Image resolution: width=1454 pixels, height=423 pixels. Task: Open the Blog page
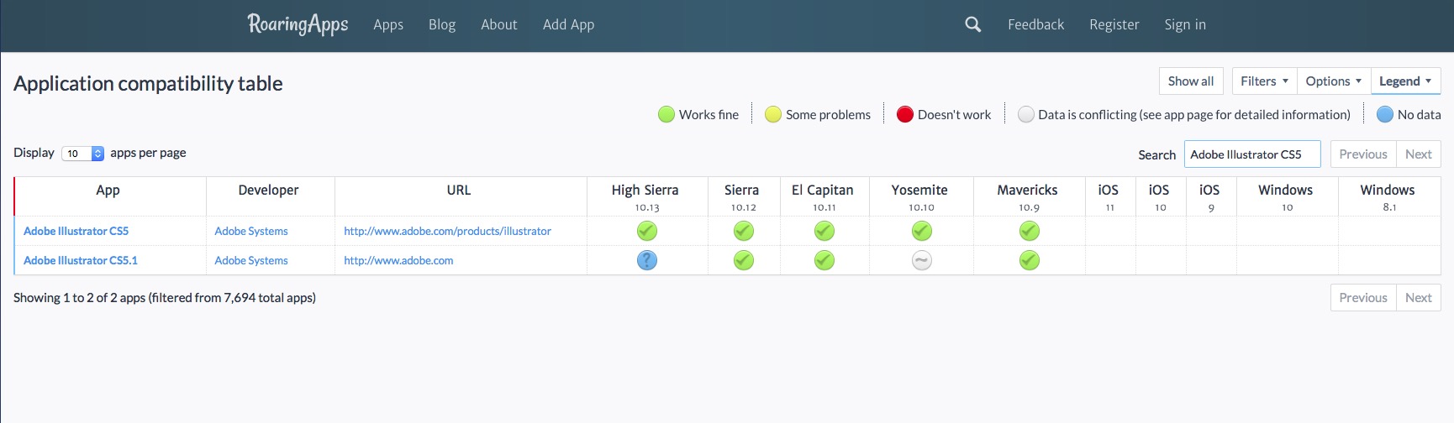click(442, 25)
